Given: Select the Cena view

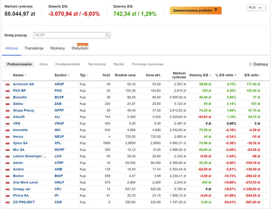Looking at the screenshot, I should 43,64.
